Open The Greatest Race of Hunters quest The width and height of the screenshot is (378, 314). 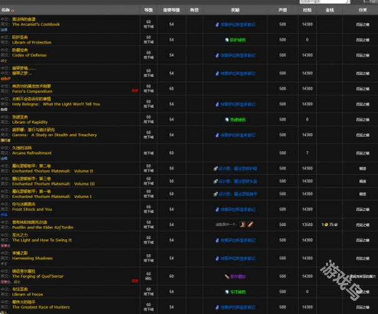[x=41, y=307]
